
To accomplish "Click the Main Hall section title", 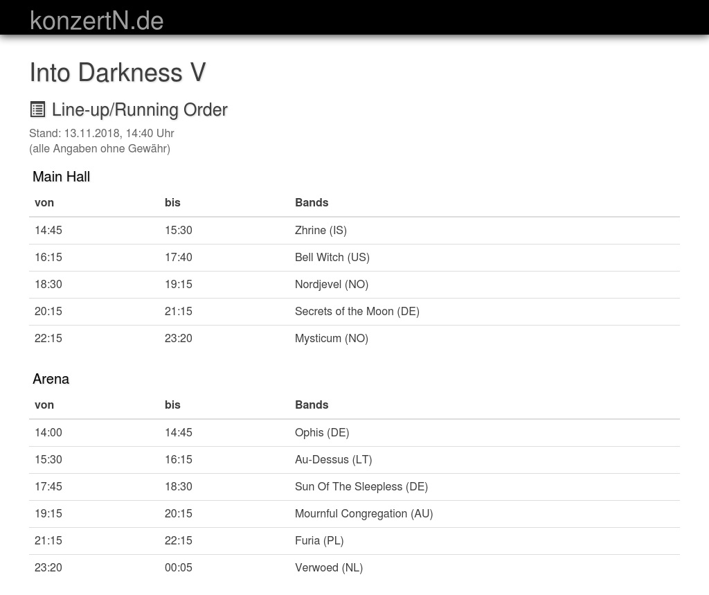I will [x=61, y=177].
